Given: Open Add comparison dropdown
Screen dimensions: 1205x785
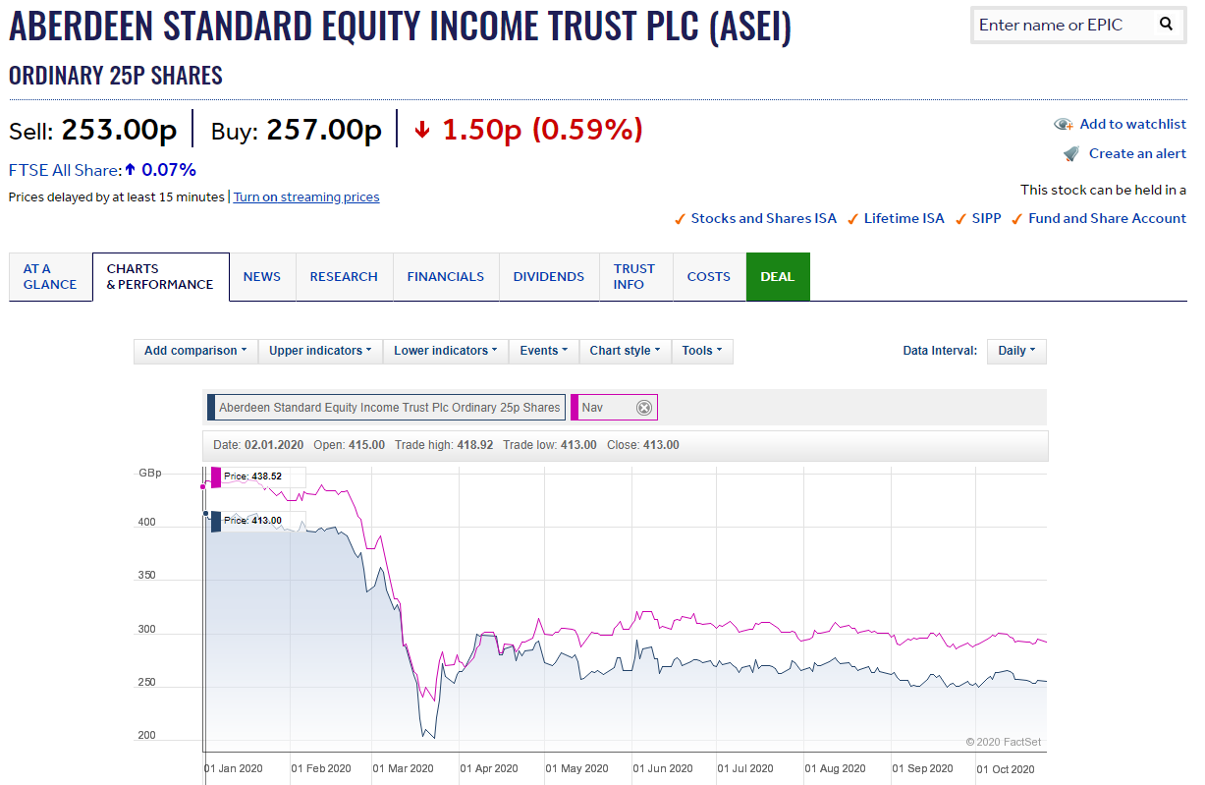Looking at the screenshot, I should [x=195, y=351].
